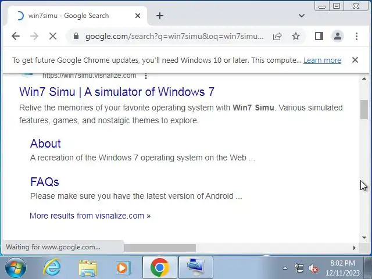
Task: Dismiss the Chrome updates notification bar
Action: click(355, 60)
